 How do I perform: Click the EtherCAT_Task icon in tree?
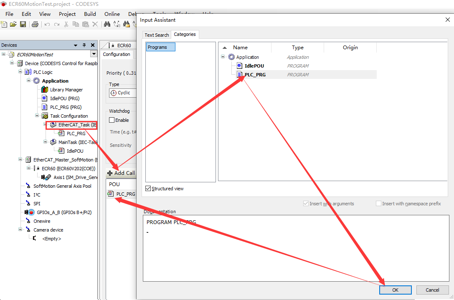pyautogui.click(x=53, y=125)
